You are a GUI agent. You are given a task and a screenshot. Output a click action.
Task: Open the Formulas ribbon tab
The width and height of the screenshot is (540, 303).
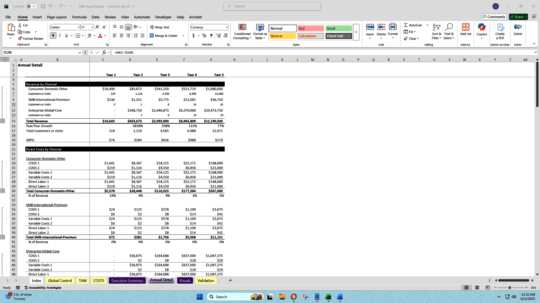pos(79,17)
